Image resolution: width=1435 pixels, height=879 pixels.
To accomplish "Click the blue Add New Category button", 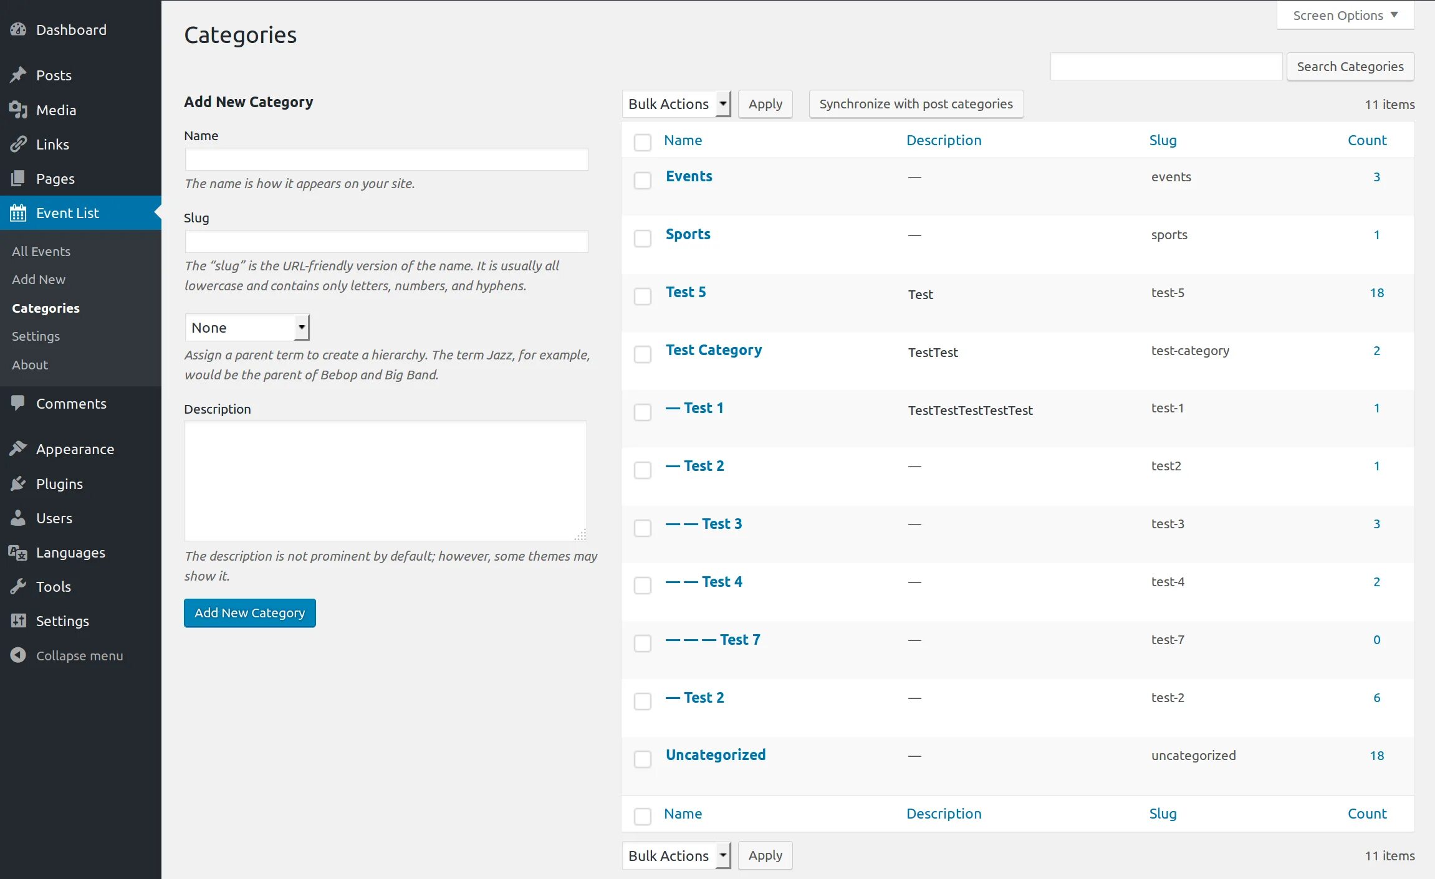I will click(249, 613).
